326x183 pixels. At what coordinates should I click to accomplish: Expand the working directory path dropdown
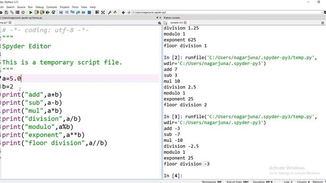[321, 12]
